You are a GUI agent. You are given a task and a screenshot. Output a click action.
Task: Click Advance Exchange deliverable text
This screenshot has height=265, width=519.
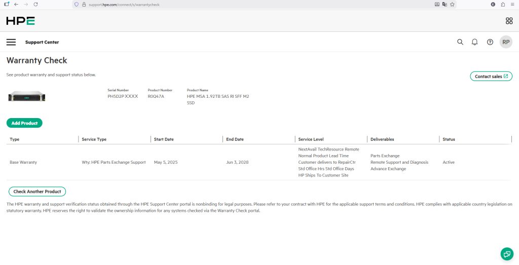388,169
